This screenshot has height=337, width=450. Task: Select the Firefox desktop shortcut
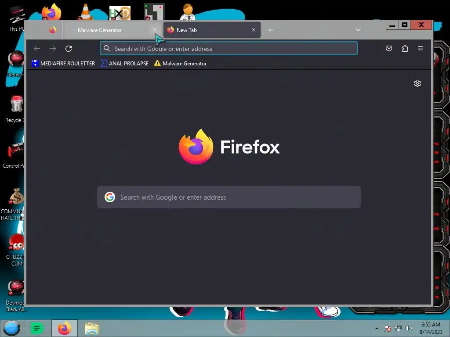(51, 12)
